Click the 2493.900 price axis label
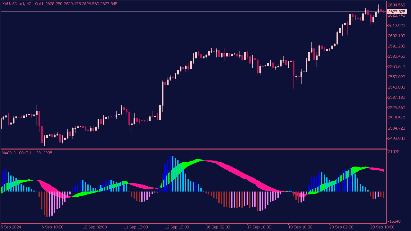This screenshot has height=231, width=411. [397, 139]
